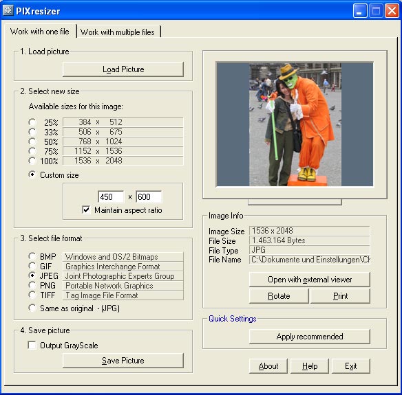This screenshot has width=402, height=395.
Task: Select the 100% original size option
Action: click(32, 161)
